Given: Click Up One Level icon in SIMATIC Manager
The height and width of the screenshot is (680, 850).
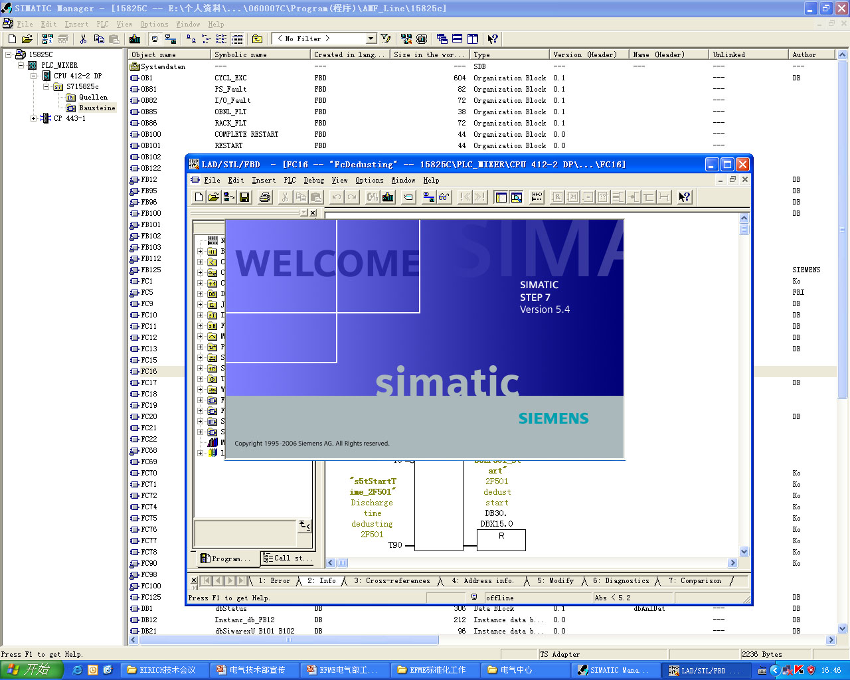Looking at the screenshot, I should 258,39.
